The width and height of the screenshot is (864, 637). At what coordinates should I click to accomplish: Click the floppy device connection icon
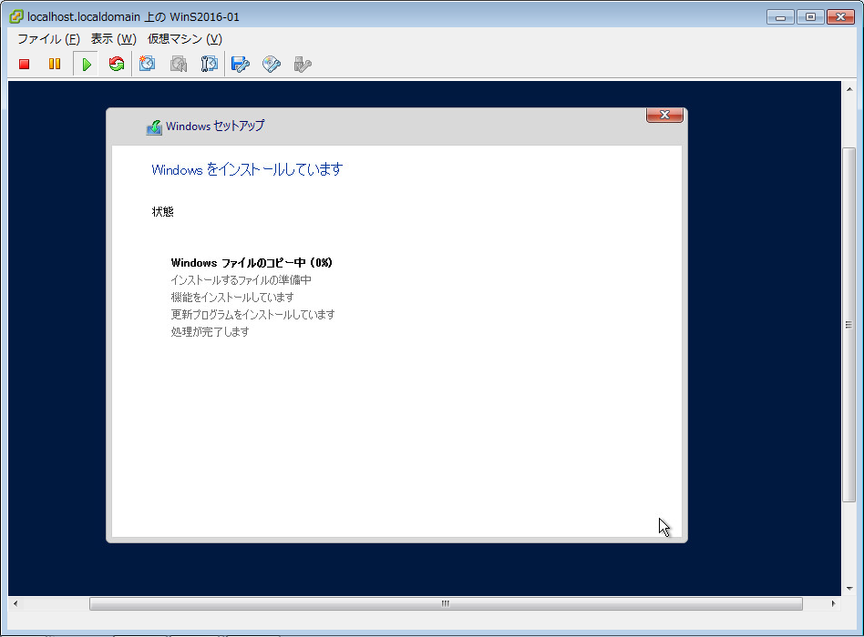[x=241, y=65]
